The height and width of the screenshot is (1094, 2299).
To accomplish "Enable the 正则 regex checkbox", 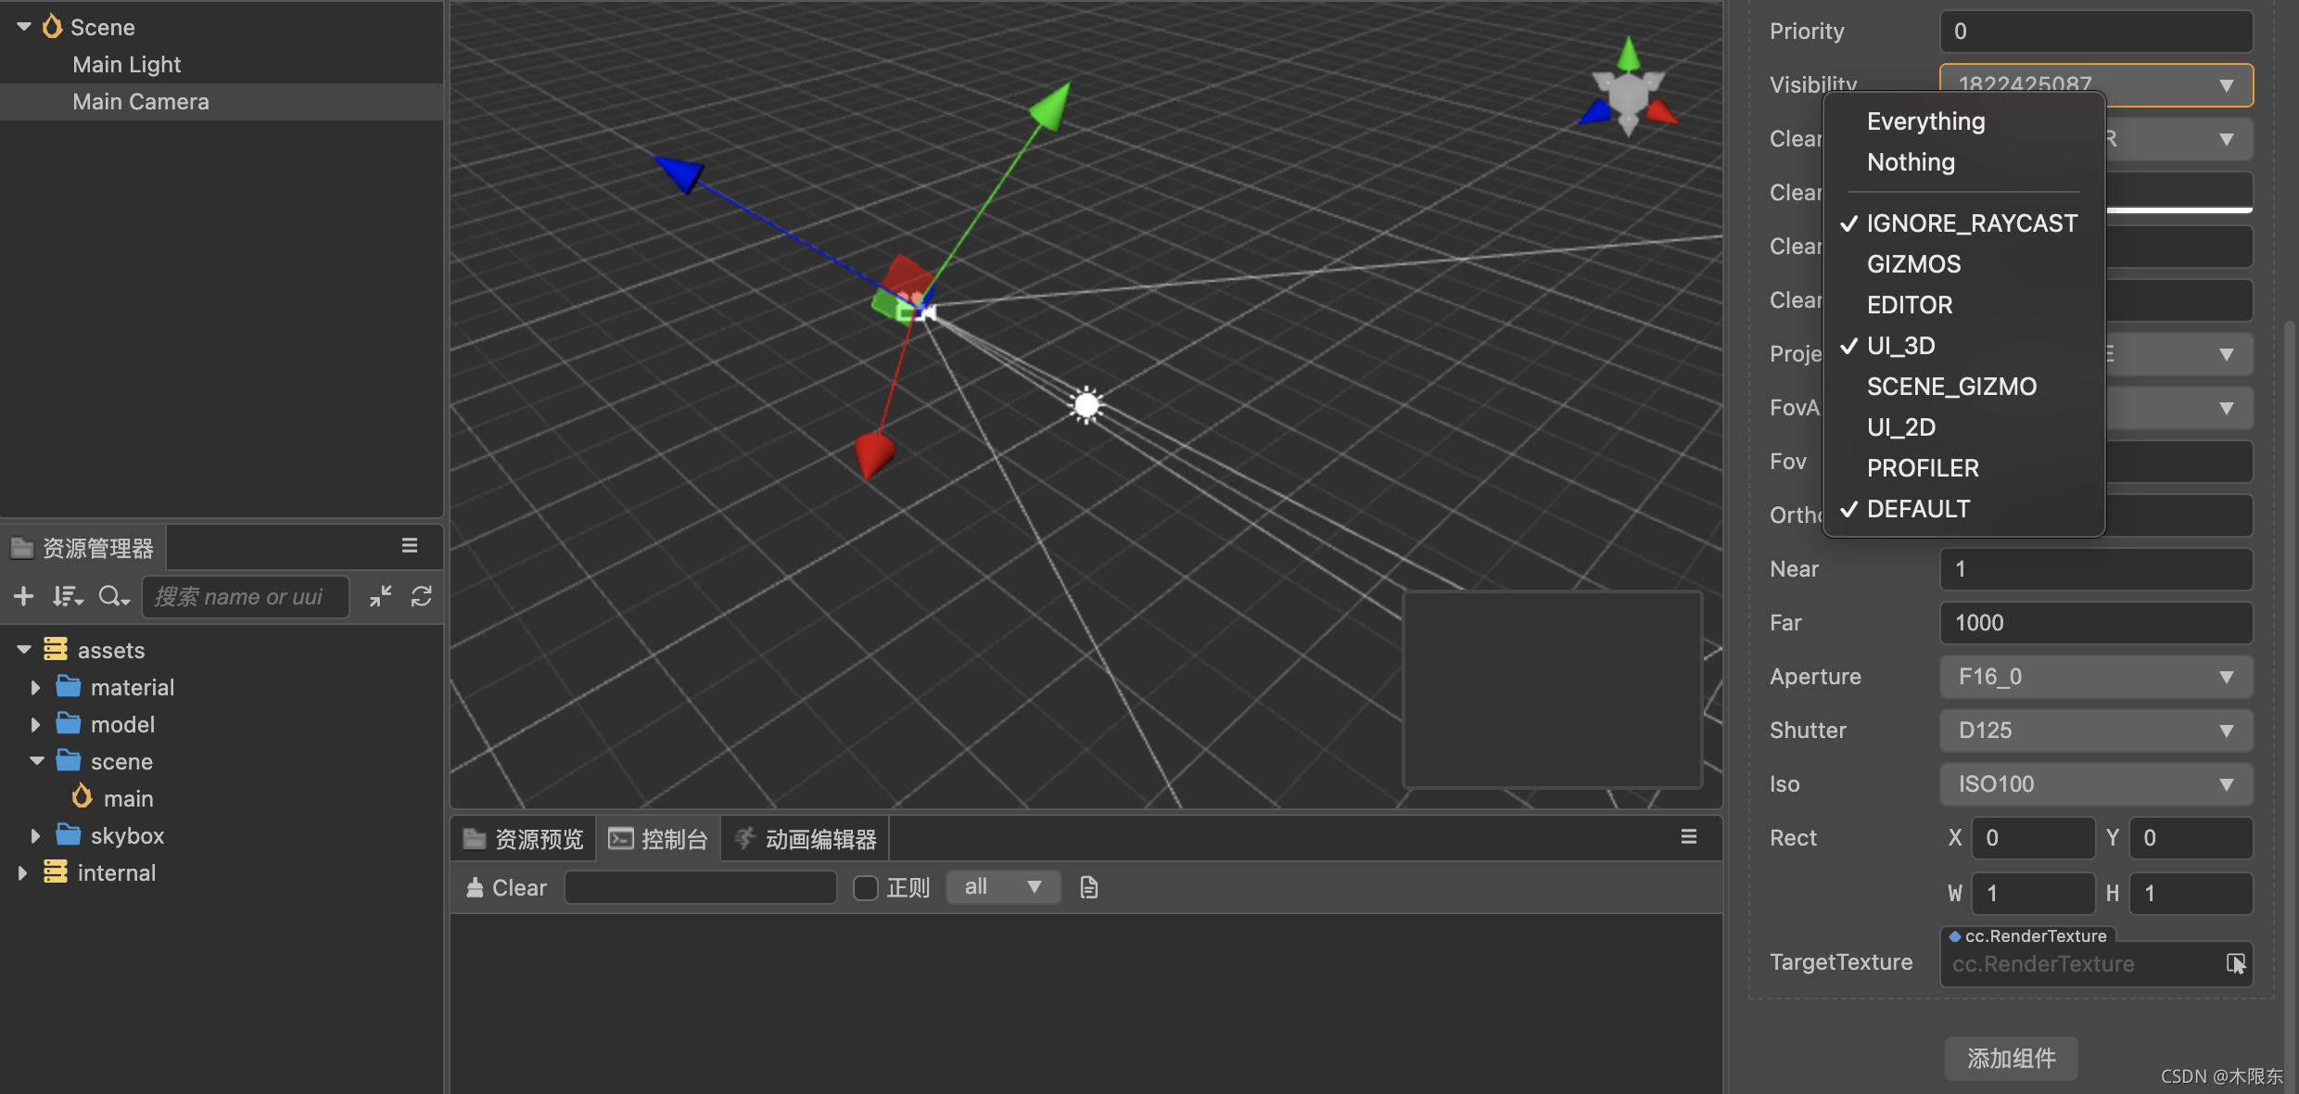I will pos(865,888).
